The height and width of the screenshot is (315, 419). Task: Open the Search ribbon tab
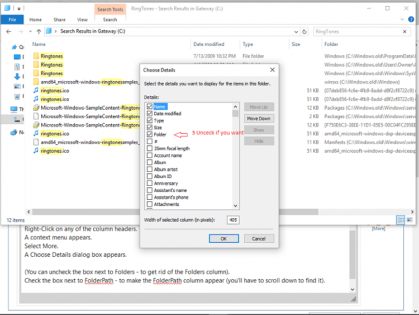(110, 20)
